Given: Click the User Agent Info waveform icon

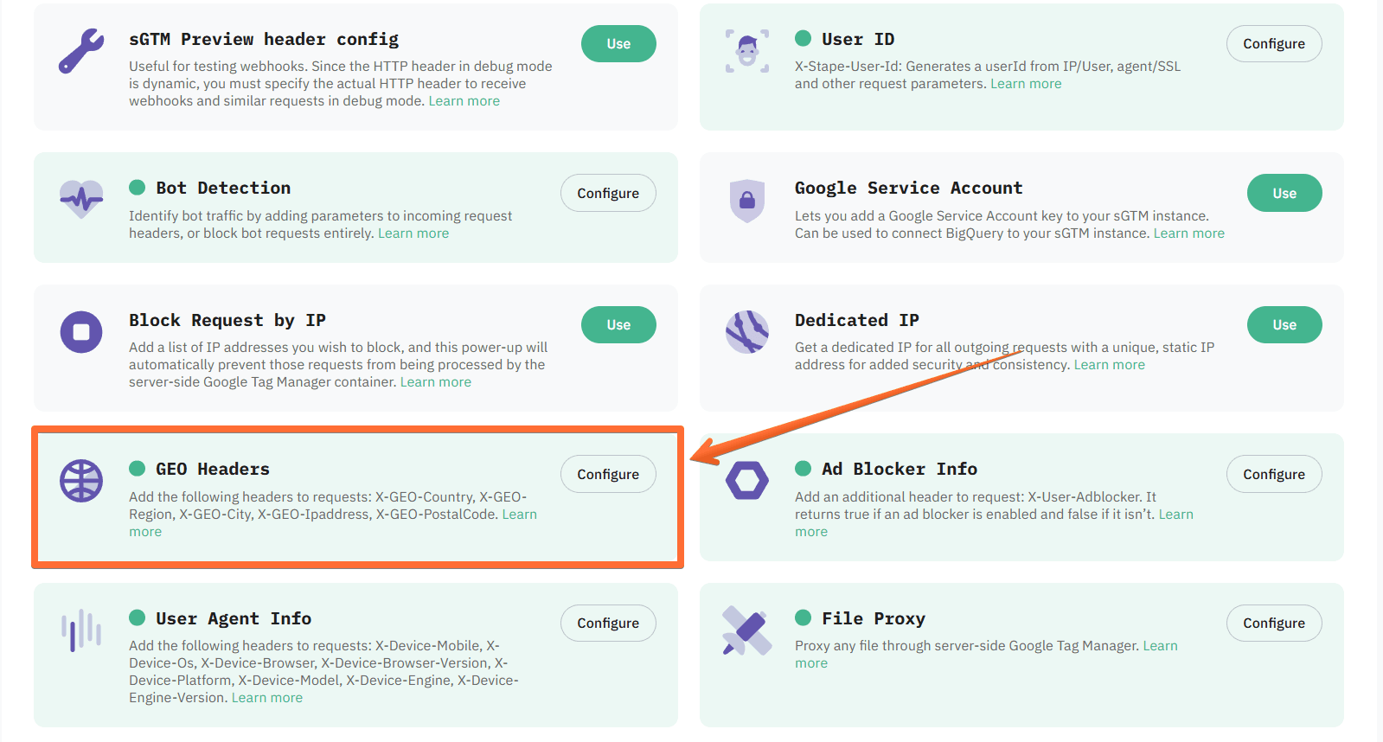Looking at the screenshot, I should (81, 630).
